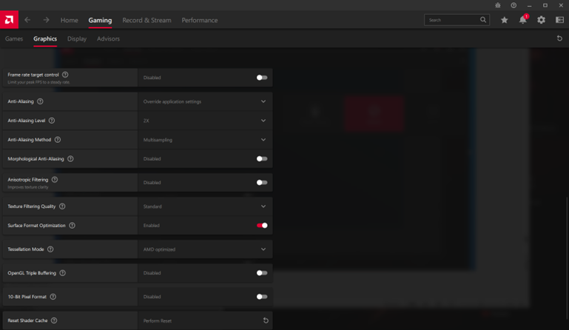Show help for Anti-Aliasing Method
The width and height of the screenshot is (569, 330).
(x=58, y=139)
